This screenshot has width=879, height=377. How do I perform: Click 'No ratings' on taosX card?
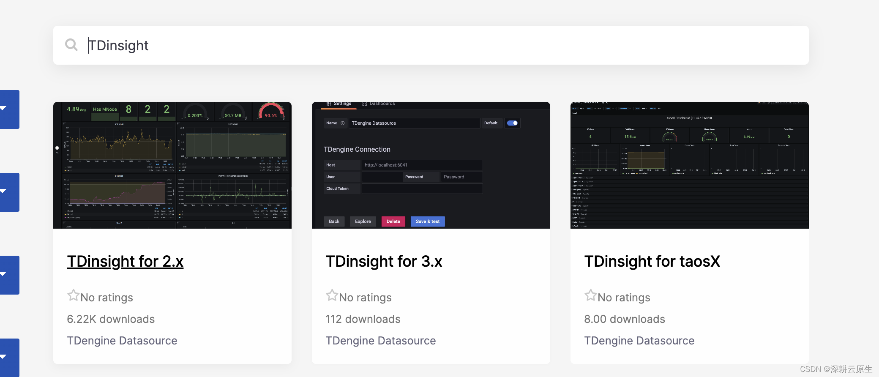(x=624, y=298)
